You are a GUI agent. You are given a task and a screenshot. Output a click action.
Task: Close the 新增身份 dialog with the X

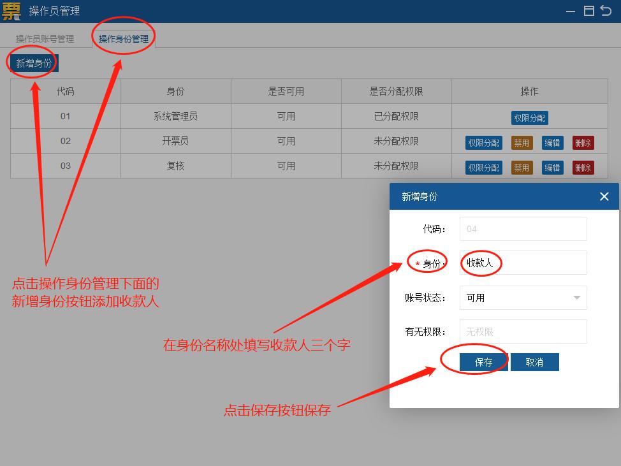(604, 196)
